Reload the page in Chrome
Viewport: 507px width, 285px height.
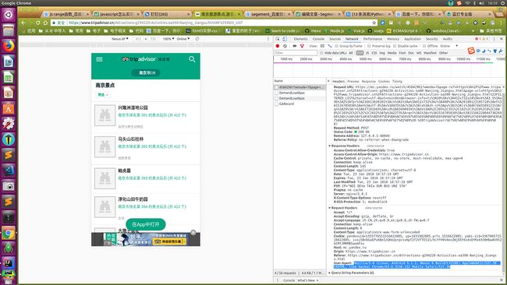tap(38, 23)
